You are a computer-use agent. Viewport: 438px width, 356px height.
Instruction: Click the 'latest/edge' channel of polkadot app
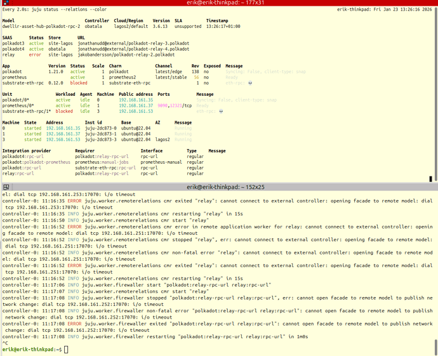click(168, 72)
